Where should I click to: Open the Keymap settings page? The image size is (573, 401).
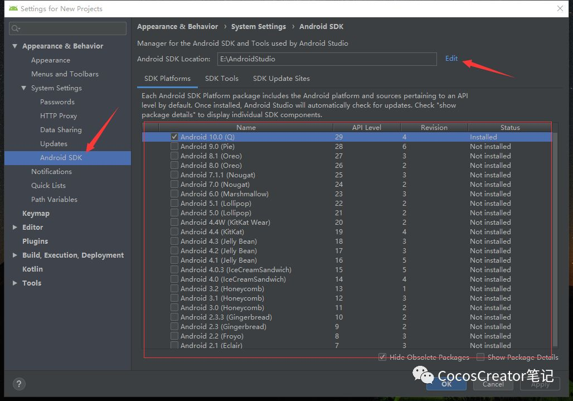point(36,214)
